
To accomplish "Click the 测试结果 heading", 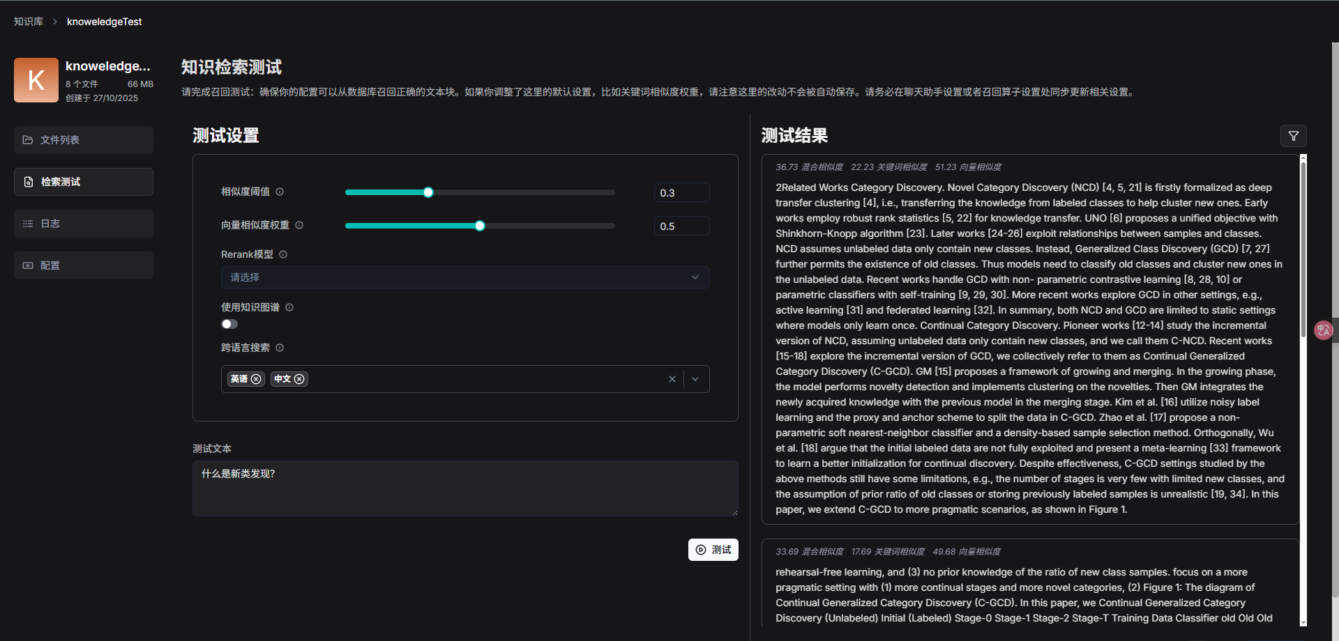I will [x=794, y=136].
